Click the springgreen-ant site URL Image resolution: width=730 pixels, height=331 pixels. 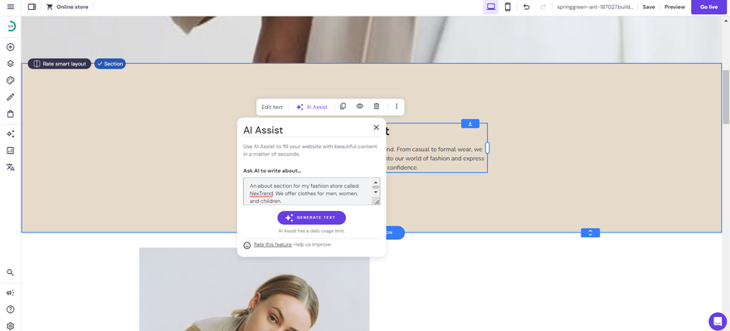(x=595, y=7)
